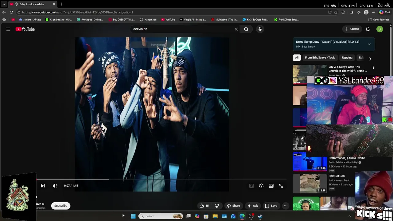
Task: Click the Windows taskbar Search box
Action: [161, 216]
